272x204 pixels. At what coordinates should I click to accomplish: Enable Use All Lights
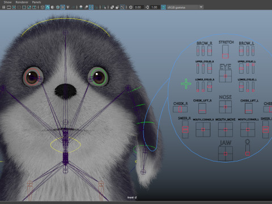(x=67, y=7)
